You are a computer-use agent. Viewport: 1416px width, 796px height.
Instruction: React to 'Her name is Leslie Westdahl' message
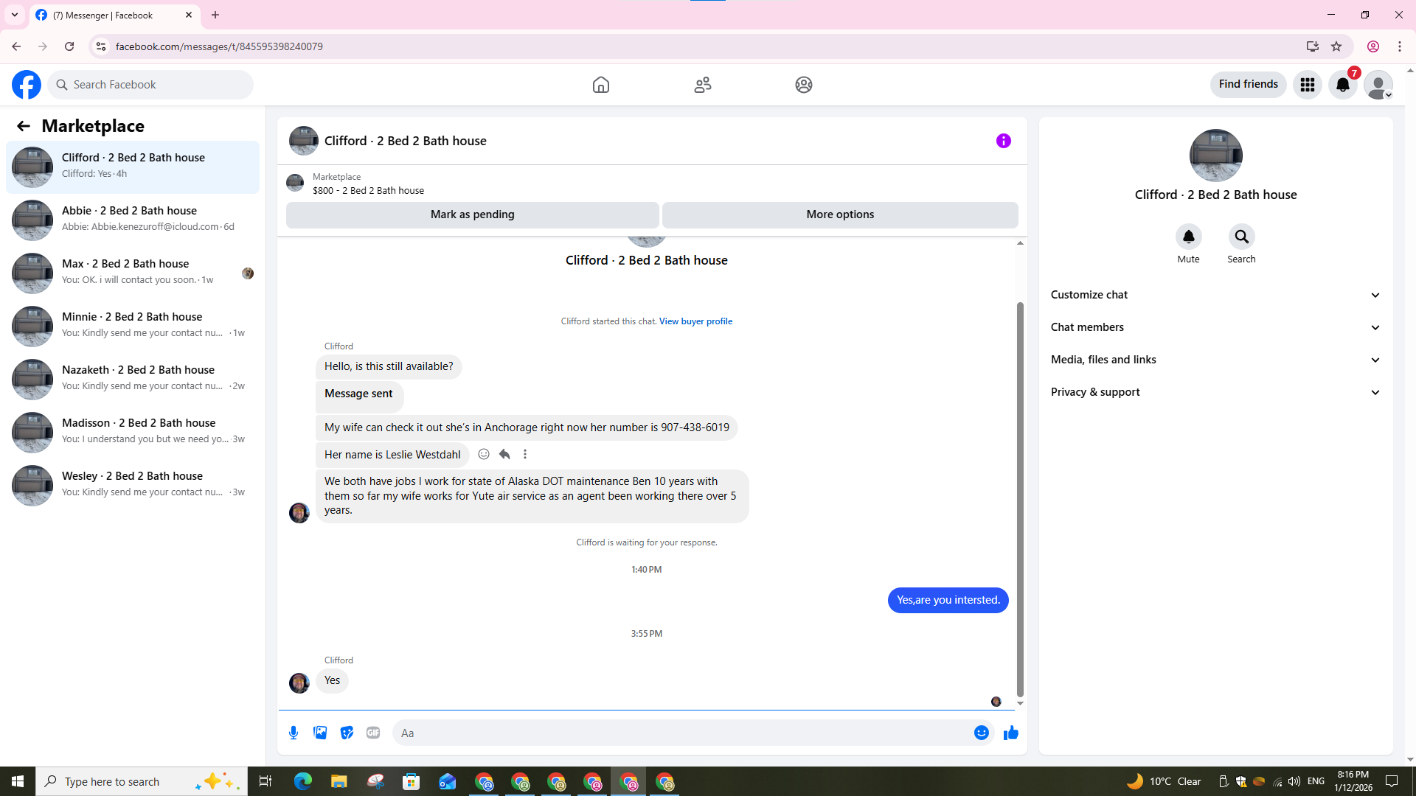click(x=484, y=454)
